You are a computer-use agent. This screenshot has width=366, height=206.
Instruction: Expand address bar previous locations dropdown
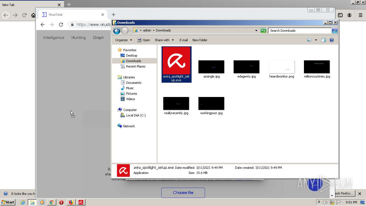click(x=256, y=31)
